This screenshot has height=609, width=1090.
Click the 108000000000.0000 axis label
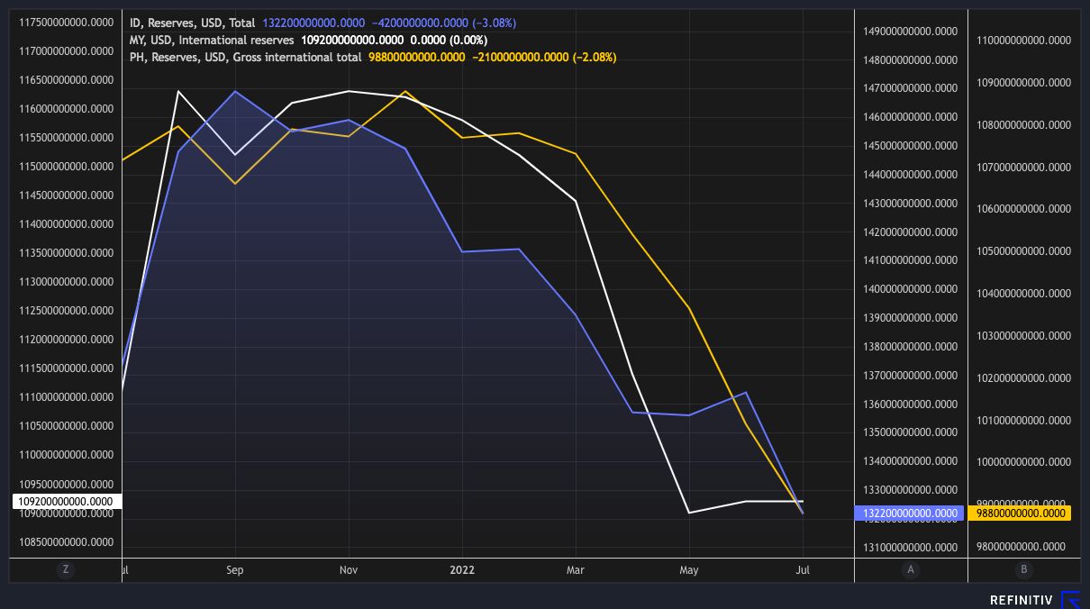click(x=1023, y=125)
